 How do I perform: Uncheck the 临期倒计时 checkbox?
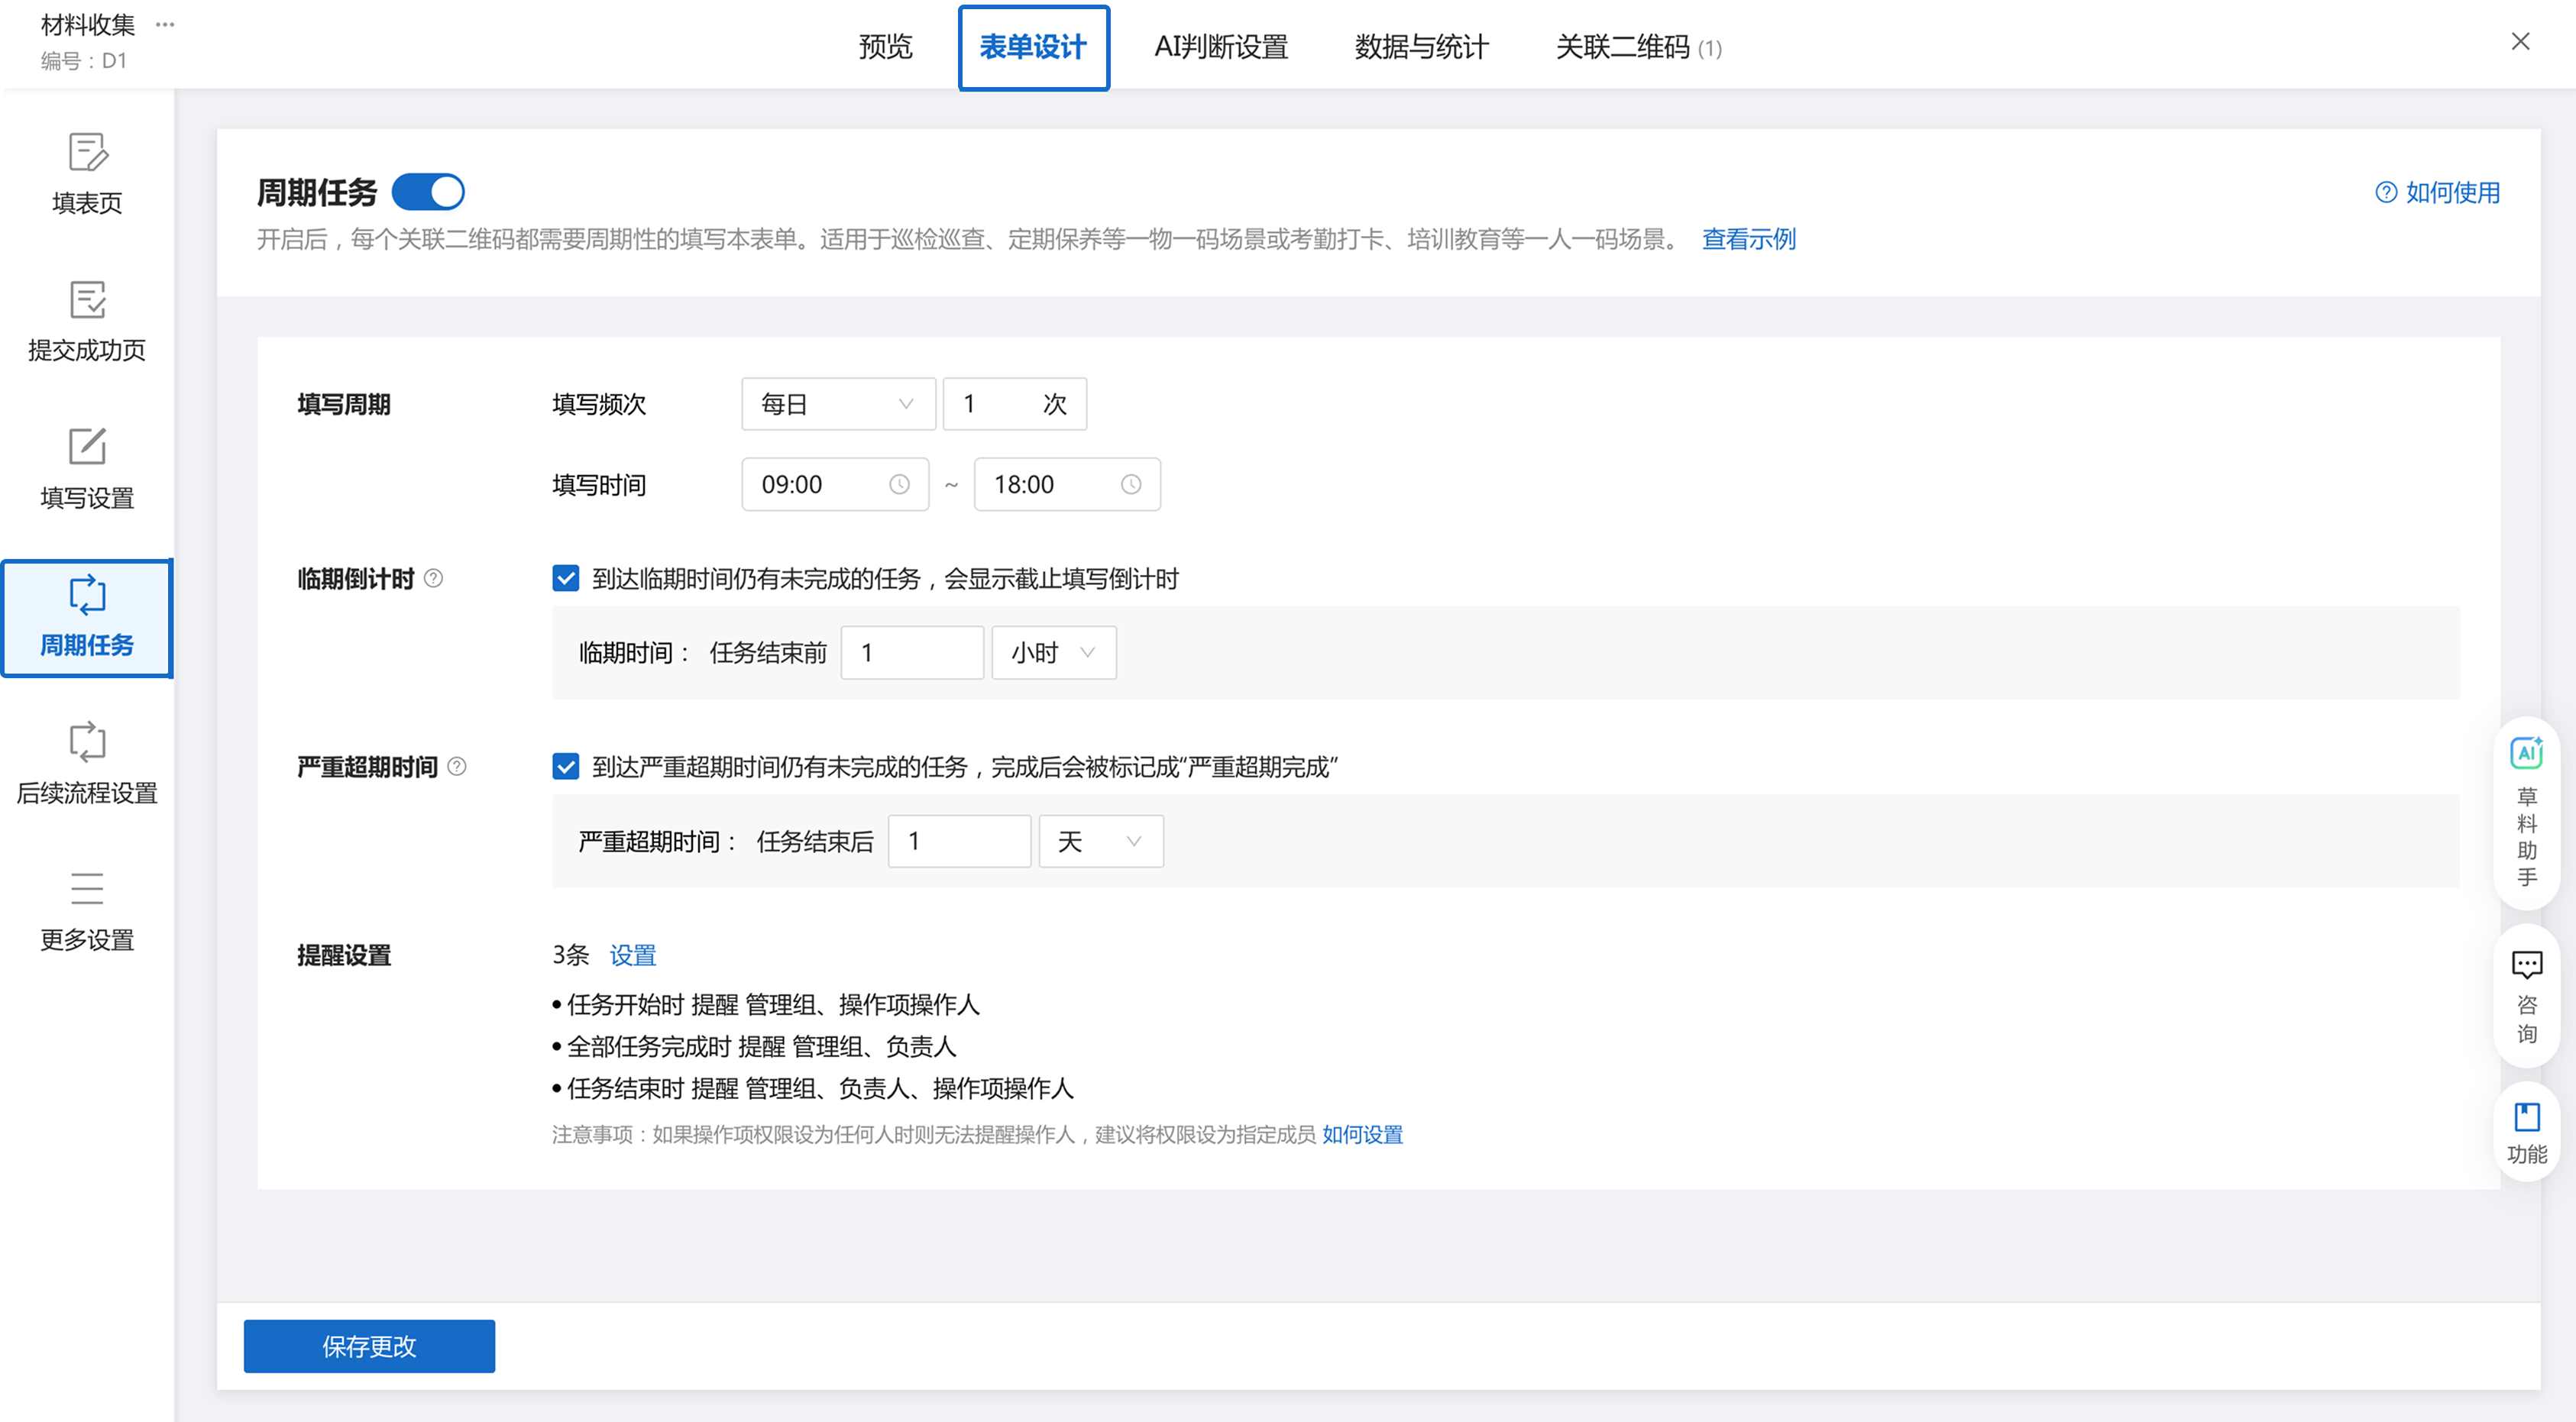tap(566, 578)
